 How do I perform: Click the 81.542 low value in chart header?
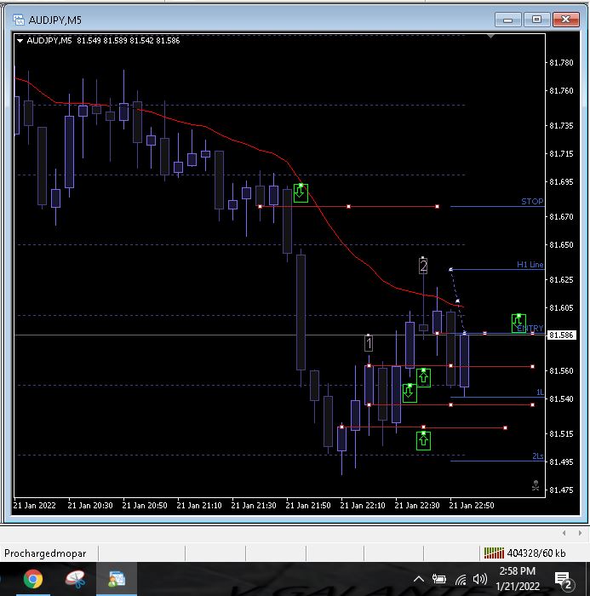pos(141,41)
